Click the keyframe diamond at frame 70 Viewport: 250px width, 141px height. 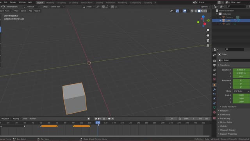coord(57,126)
